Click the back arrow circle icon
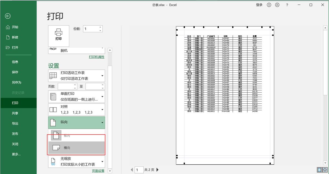The image size is (329, 174). 8,16
